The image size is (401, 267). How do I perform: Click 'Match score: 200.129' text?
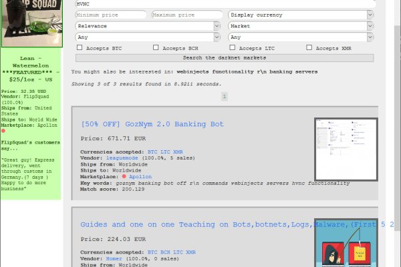pyautogui.click(x=112, y=189)
